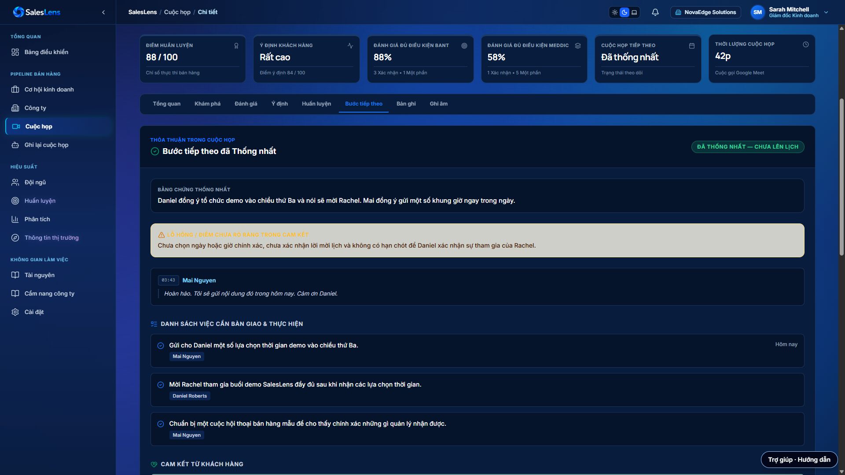Open the Bản ghi tab

(x=406, y=104)
